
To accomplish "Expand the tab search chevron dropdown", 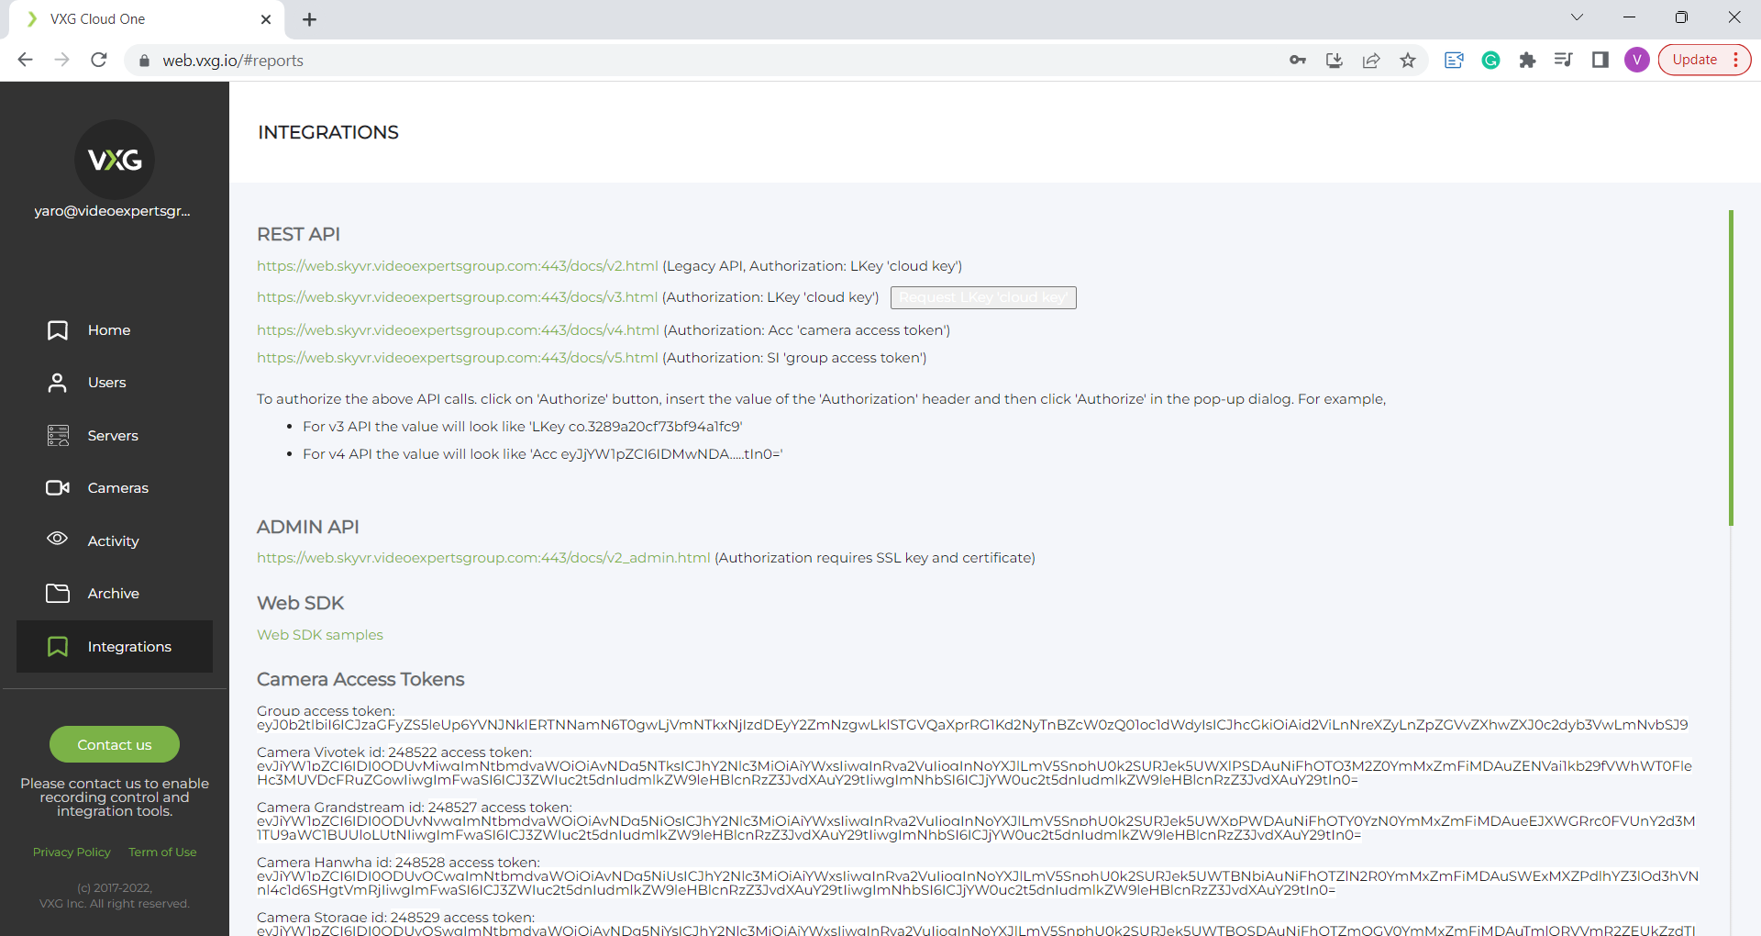I will pyautogui.click(x=1577, y=17).
